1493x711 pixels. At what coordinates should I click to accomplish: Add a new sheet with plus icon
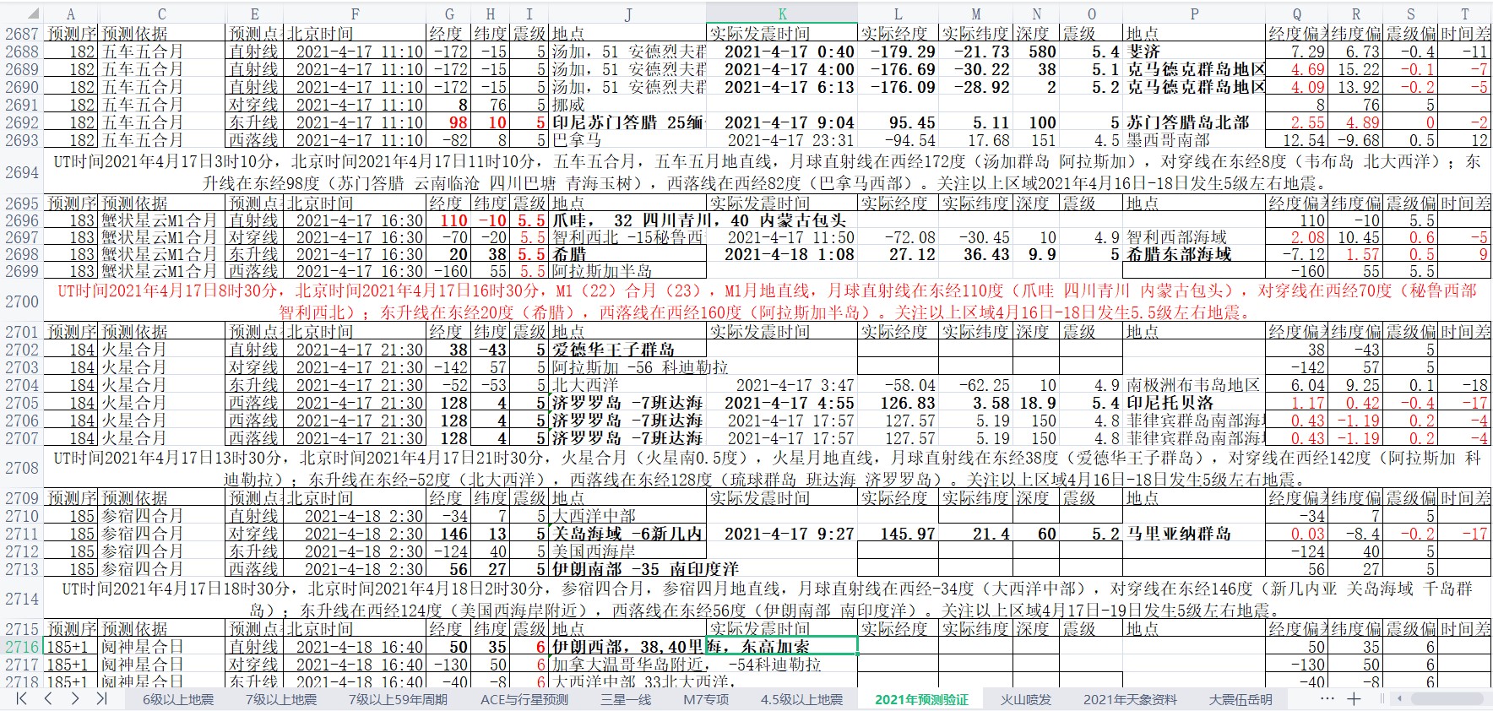coord(1354,698)
